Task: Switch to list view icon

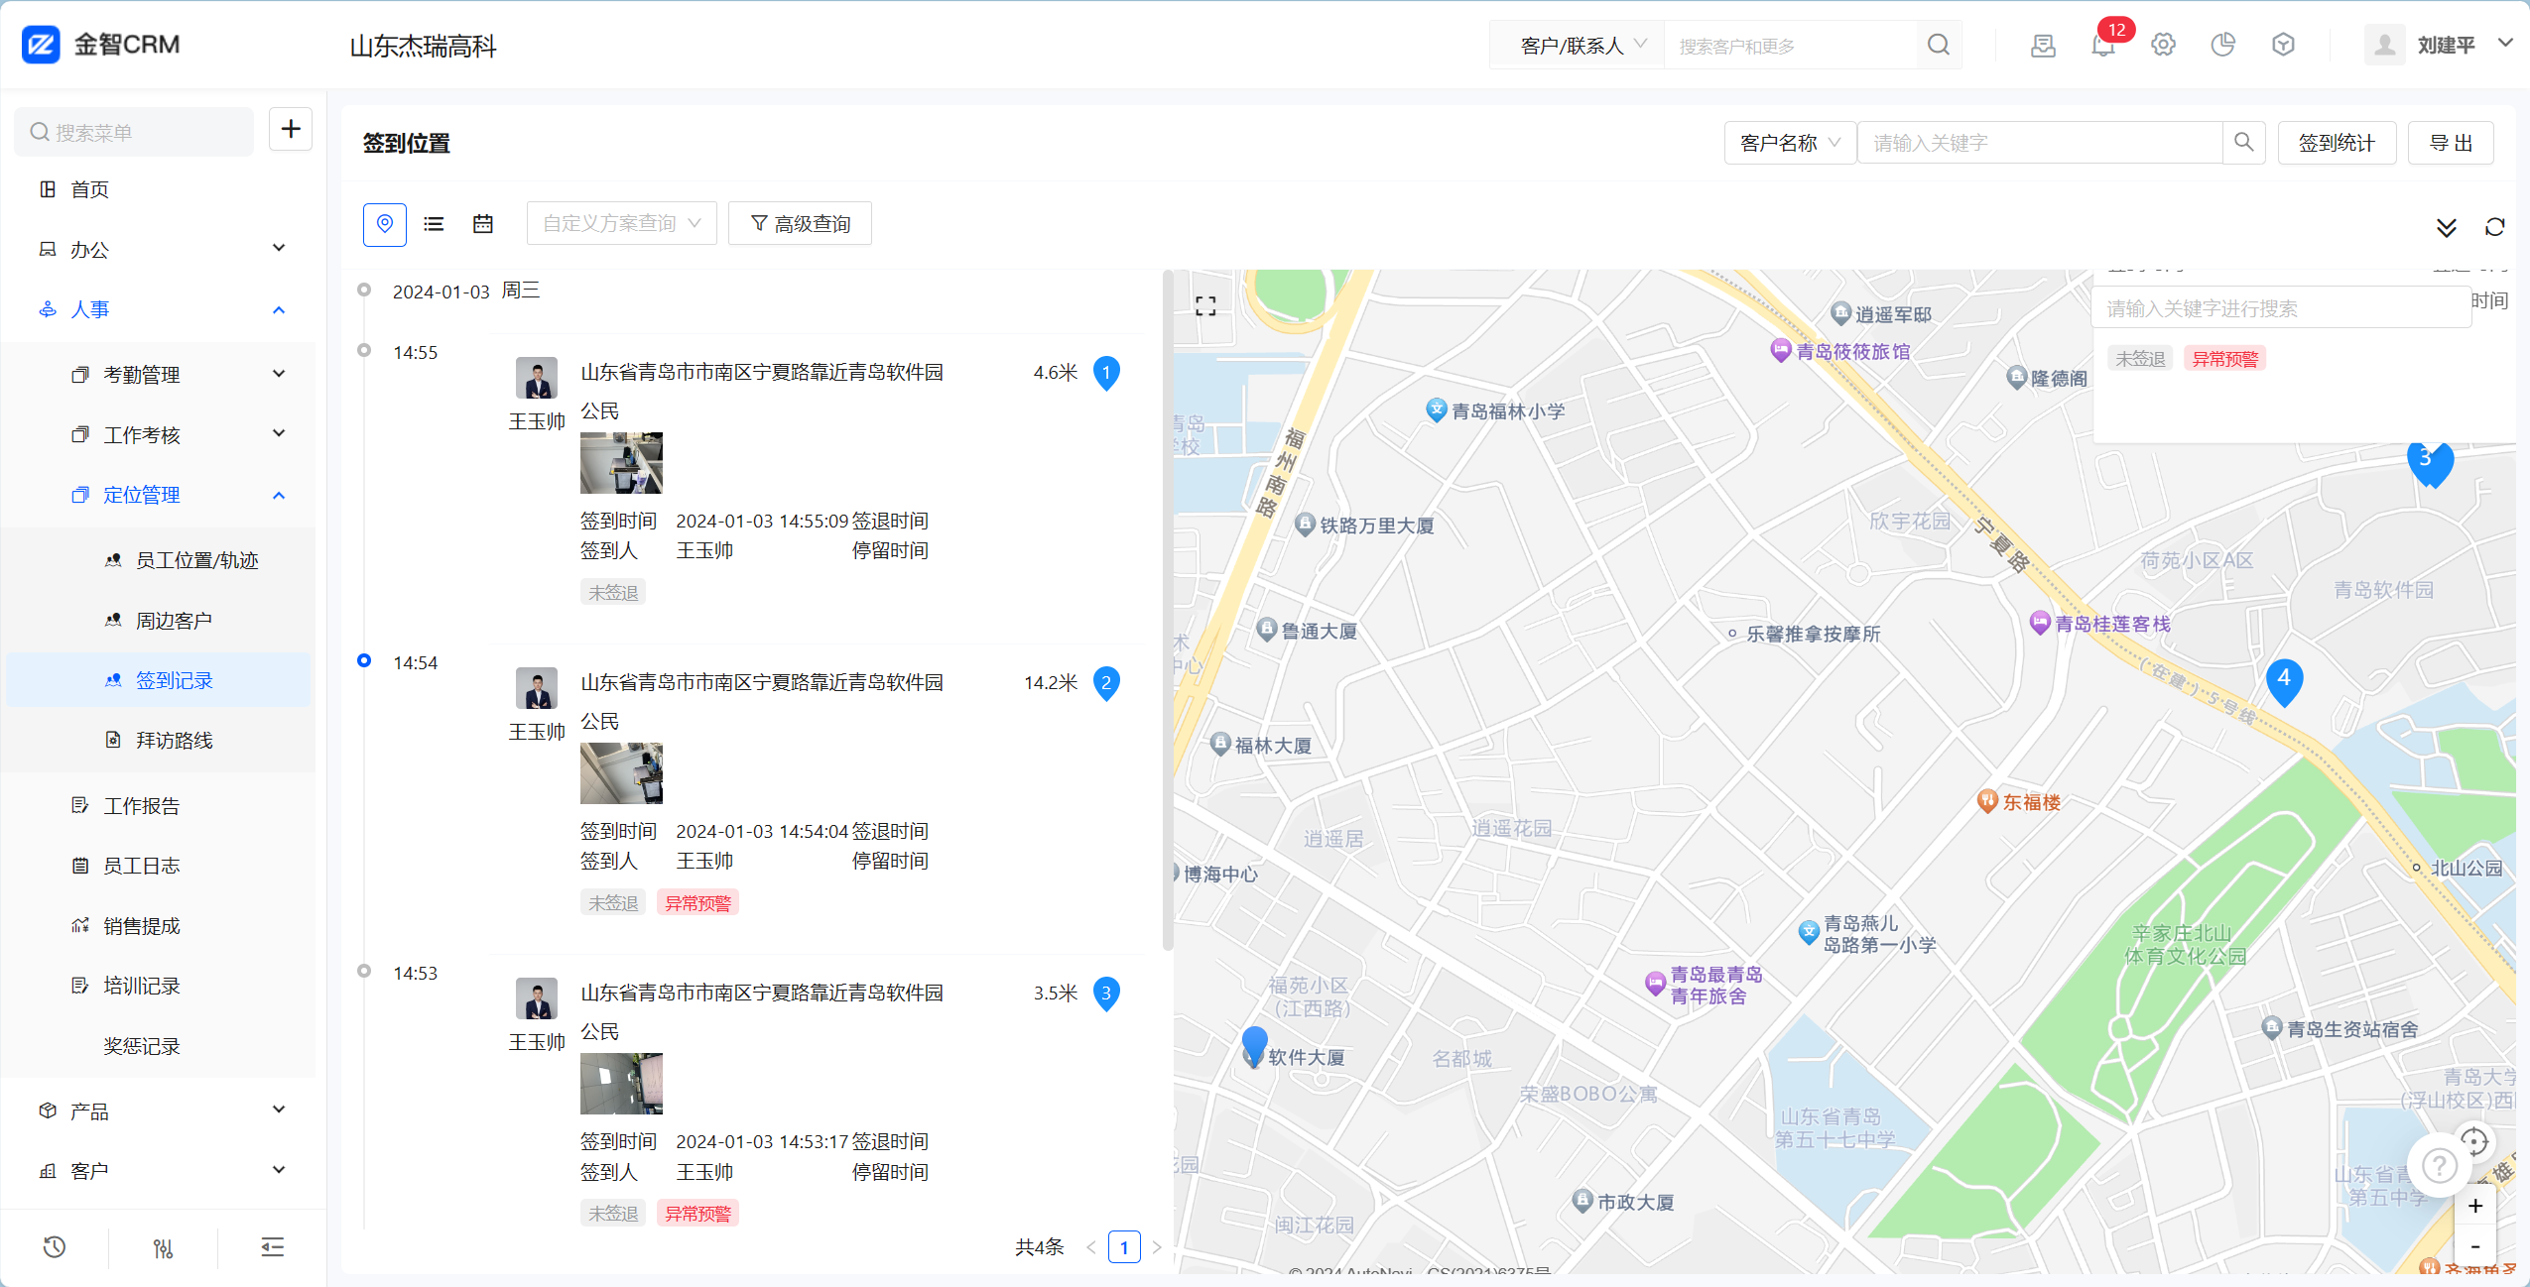Action: pos(434,224)
